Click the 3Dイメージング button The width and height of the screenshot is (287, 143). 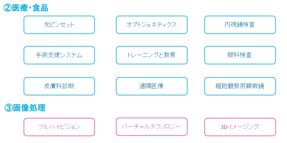click(240, 127)
